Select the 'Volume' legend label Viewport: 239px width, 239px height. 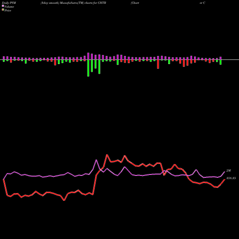pos(9,7)
